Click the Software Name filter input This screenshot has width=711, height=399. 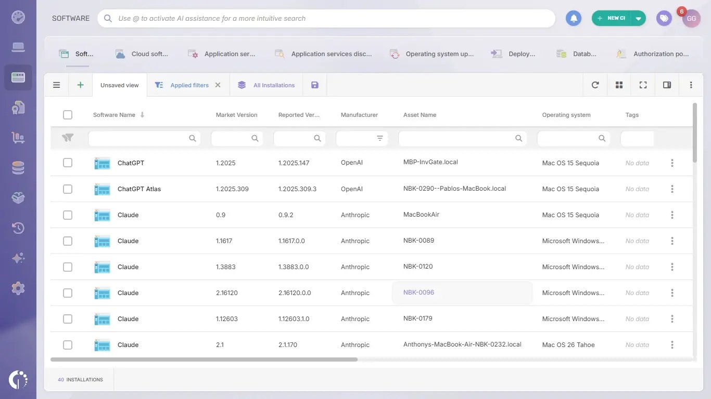tap(144, 138)
